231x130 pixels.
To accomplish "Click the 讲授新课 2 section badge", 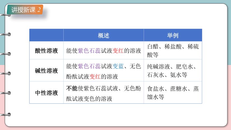I will pyautogui.click(x=25, y=10).
